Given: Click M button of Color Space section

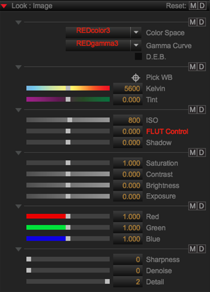Looking at the screenshot, I should click(x=193, y=22).
